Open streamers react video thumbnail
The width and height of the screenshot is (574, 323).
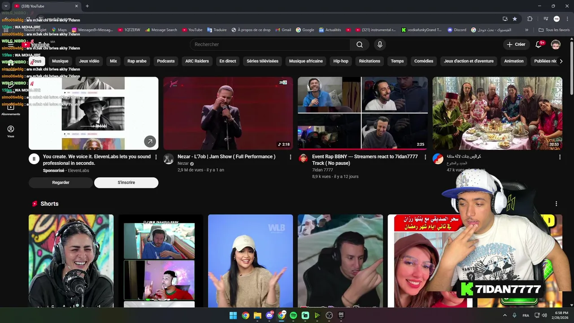click(x=362, y=113)
